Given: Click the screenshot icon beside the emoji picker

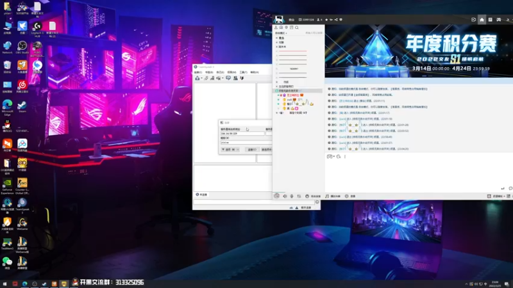Looking at the screenshot, I should [x=330, y=157].
